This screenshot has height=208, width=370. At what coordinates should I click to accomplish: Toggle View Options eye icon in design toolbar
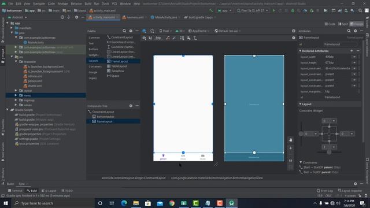[144, 38]
